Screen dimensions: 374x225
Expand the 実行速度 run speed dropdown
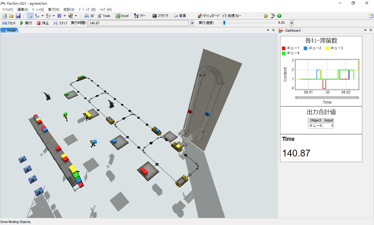click(x=292, y=23)
